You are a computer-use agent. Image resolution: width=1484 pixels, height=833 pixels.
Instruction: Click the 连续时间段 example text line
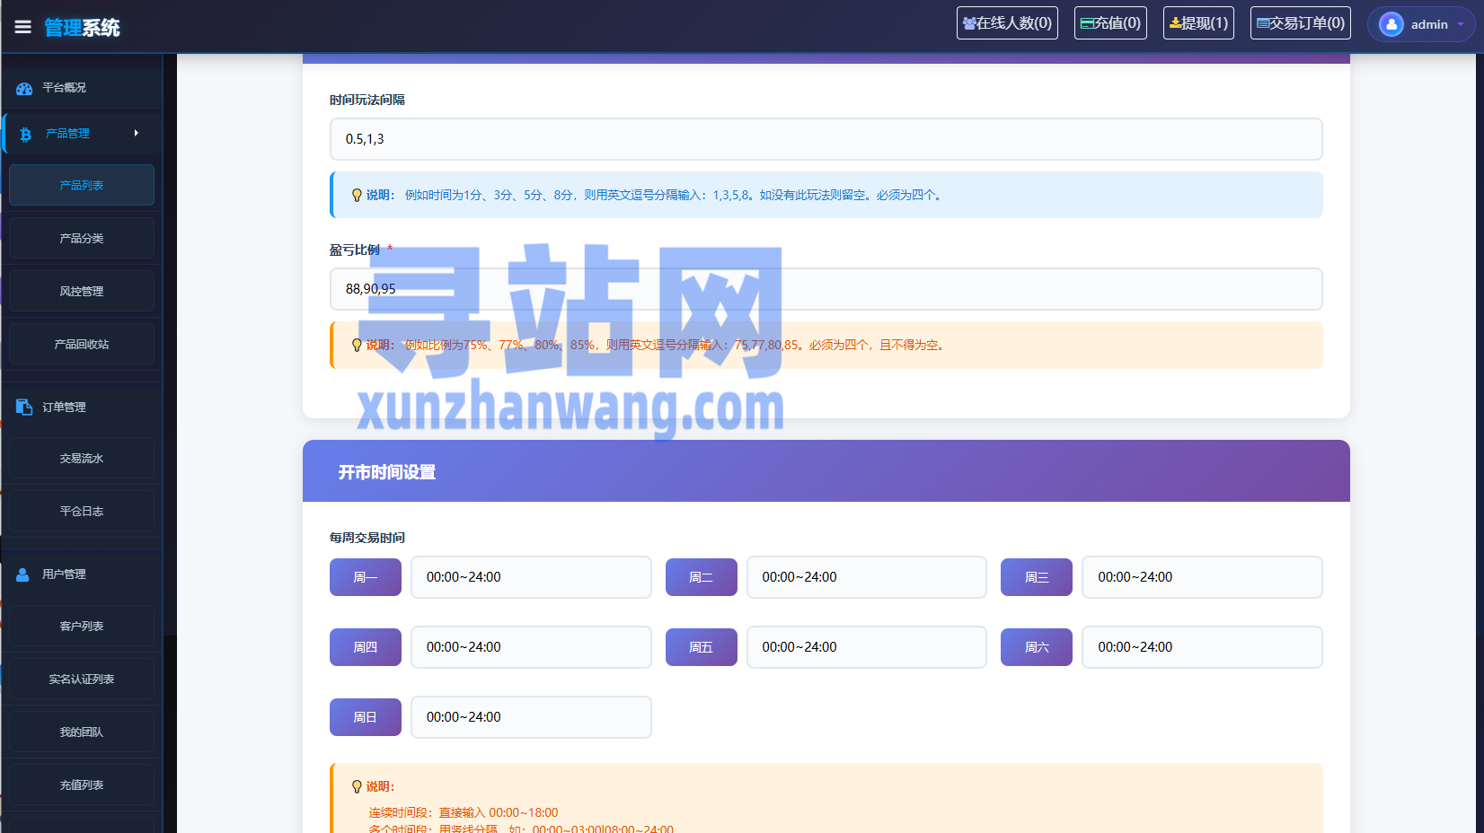point(464,812)
